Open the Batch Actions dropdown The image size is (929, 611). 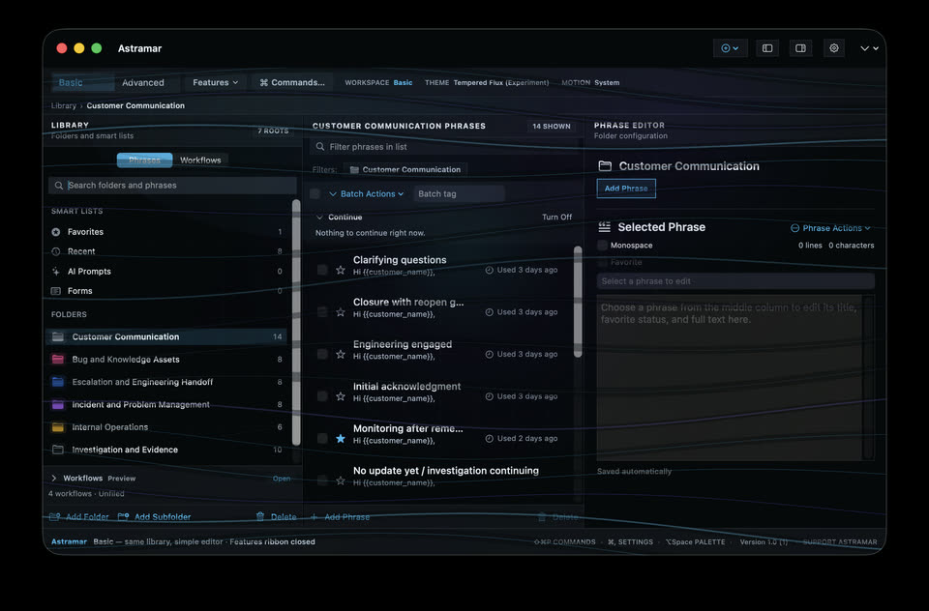pos(366,194)
